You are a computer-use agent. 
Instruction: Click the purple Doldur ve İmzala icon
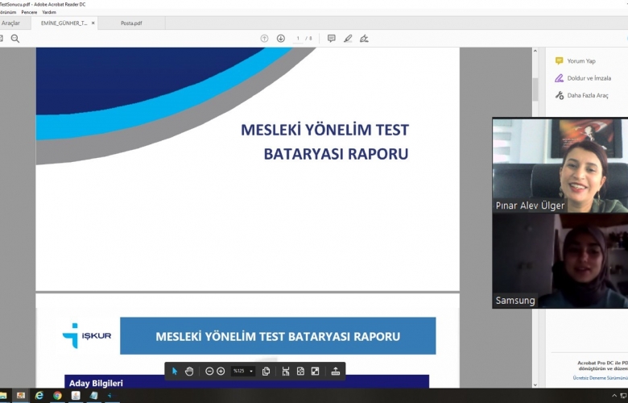pyautogui.click(x=559, y=78)
